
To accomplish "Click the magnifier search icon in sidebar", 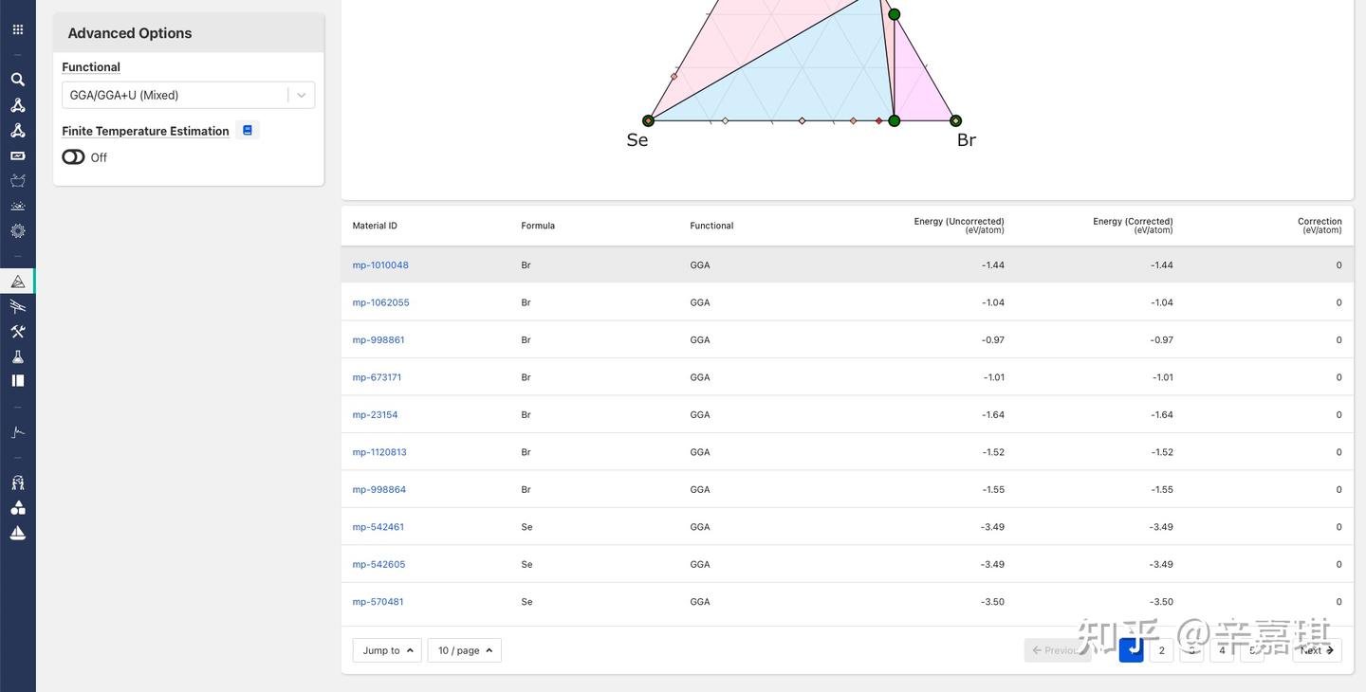I will pos(18,80).
